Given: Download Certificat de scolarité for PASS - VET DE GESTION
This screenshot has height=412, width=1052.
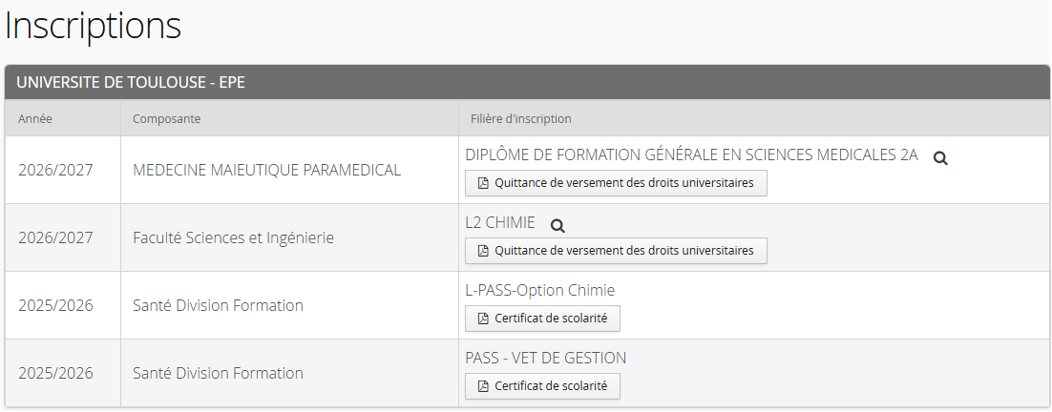Looking at the screenshot, I should pos(542,386).
